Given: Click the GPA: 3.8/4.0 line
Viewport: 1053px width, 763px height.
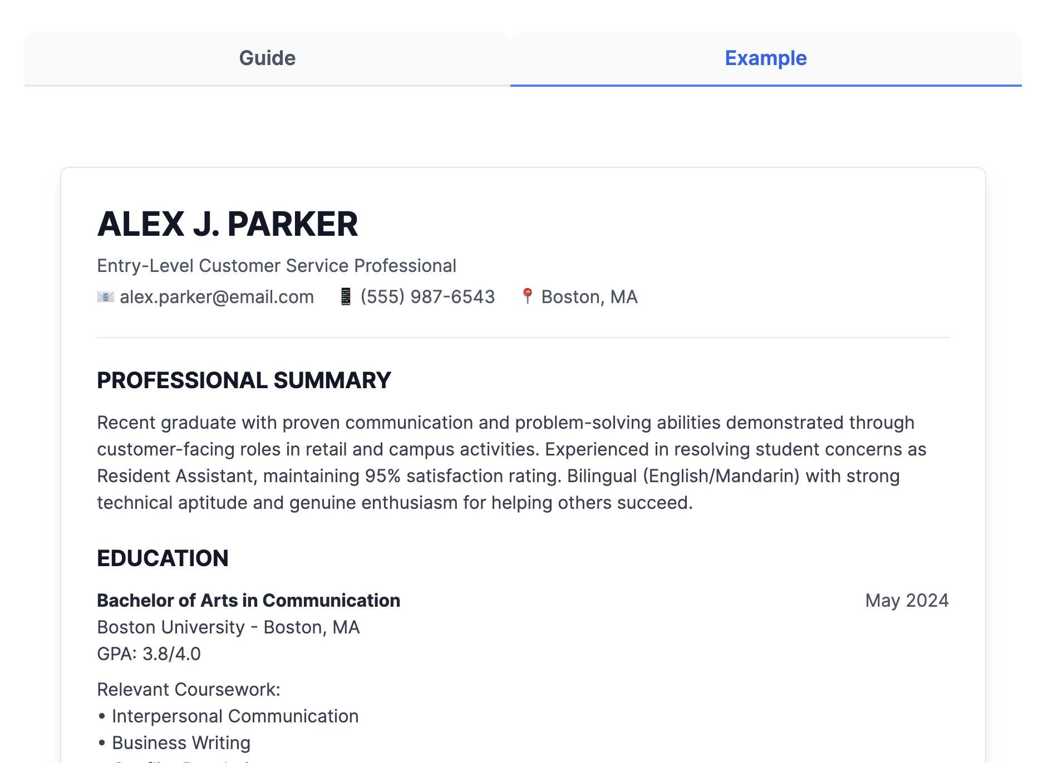Looking at the screenshot, I should click(x=149, y=654).
